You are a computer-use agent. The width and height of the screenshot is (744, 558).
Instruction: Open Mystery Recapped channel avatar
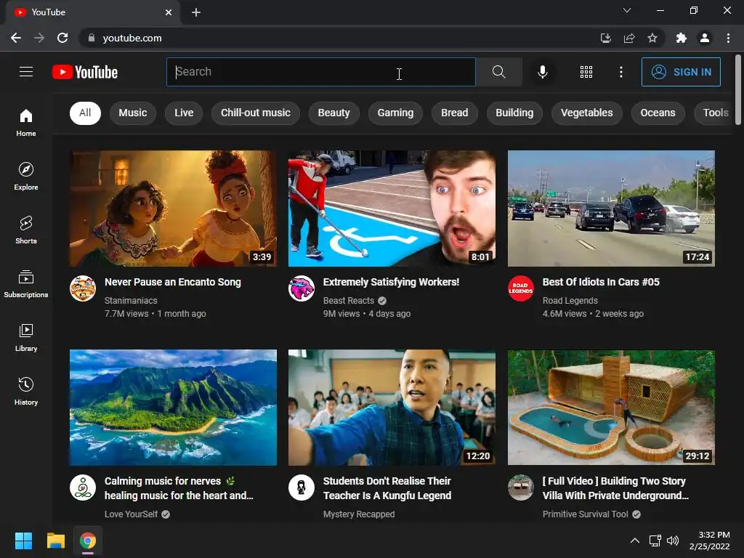point(302,488)
